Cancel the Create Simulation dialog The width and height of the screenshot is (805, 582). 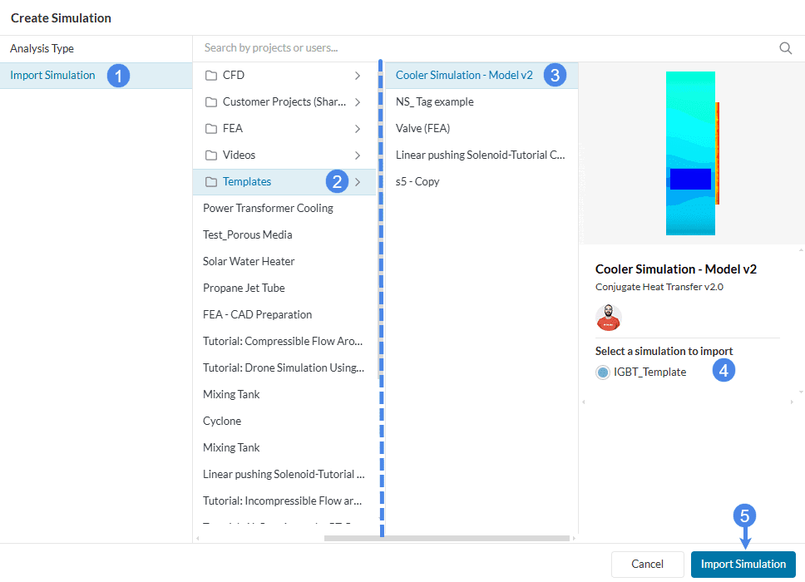[x=647, y=565]
